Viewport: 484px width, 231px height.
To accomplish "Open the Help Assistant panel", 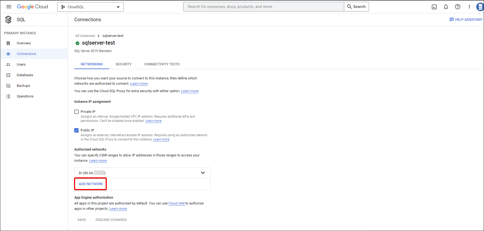I will pyautogui.click(x=466, y=20).
